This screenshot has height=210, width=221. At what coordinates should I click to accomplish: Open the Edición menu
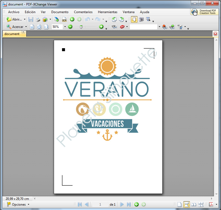[30, 12]
